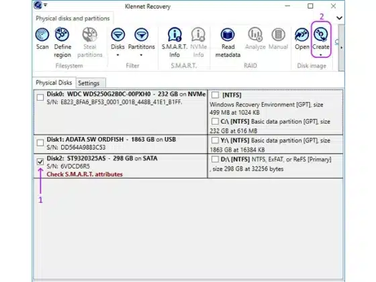Image resolution: width=376 pixels, height=282 pixels.
Task: Click the Klennet Recovery app icon
Action: (38, 5)
